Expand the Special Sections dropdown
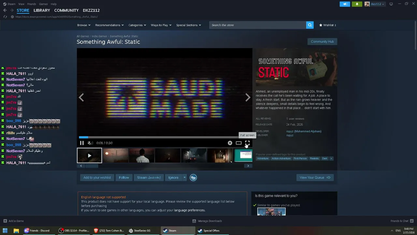 coord(189,25)
